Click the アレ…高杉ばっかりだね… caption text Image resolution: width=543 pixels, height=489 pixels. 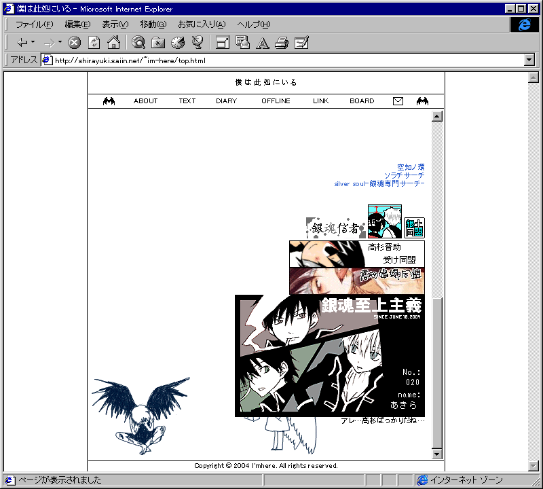(383, 420)
